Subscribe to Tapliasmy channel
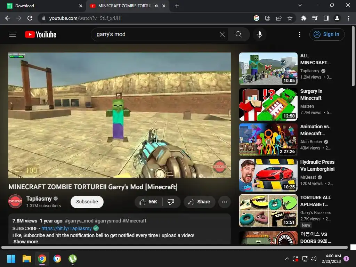356x267 pixels. [x=87, y=202]
